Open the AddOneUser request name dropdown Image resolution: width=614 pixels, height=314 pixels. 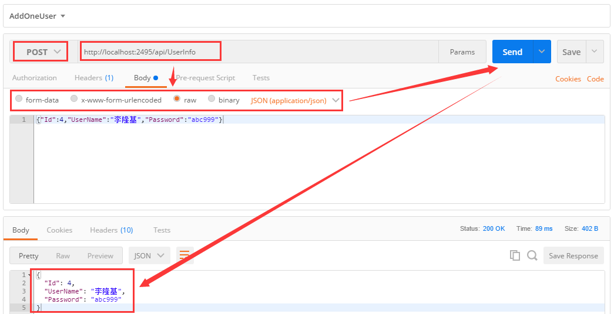pyautogui.click(x=37, y=16)
